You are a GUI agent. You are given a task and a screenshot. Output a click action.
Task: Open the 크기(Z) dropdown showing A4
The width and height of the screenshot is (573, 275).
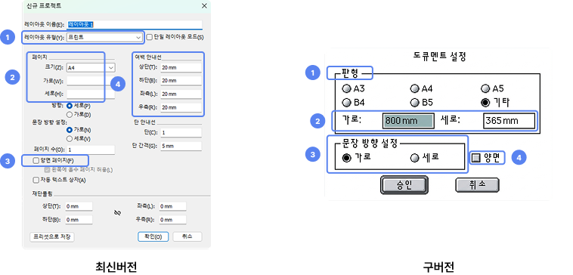[x=91, y=67]
